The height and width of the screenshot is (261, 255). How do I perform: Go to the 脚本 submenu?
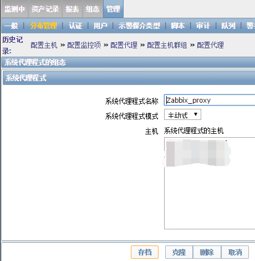(x=178, y=26)
